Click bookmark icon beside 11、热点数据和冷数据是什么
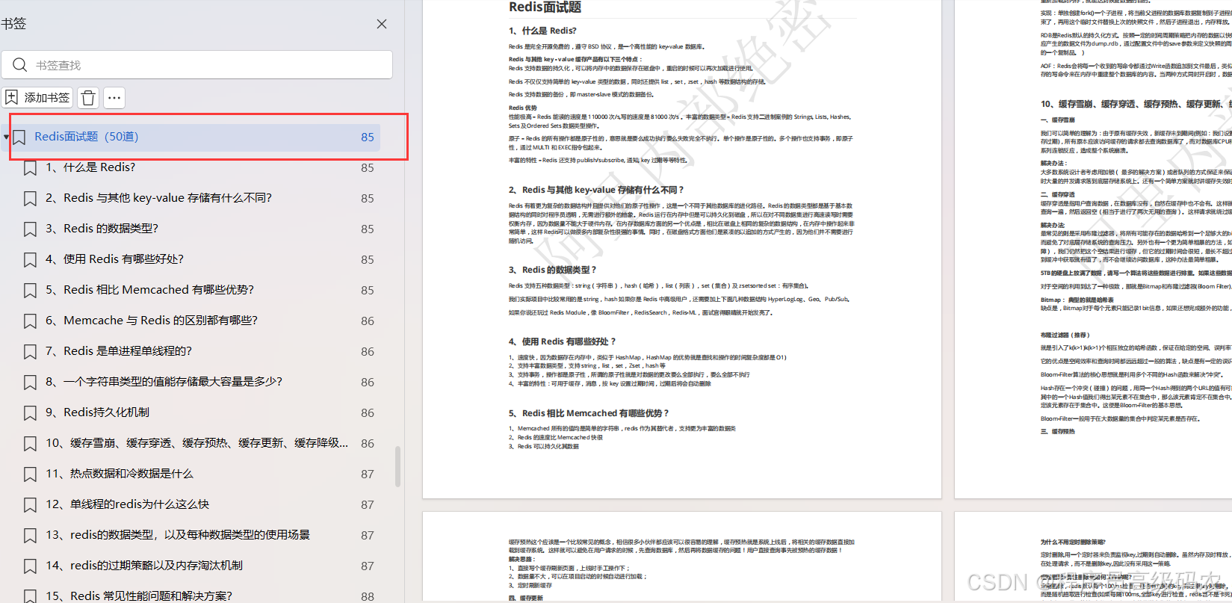The height and width of the screenshot is (603, 1232). (30, 474)
